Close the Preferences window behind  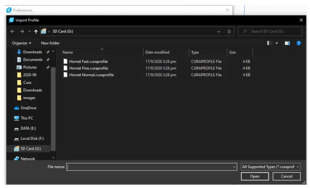coord(228,10)
